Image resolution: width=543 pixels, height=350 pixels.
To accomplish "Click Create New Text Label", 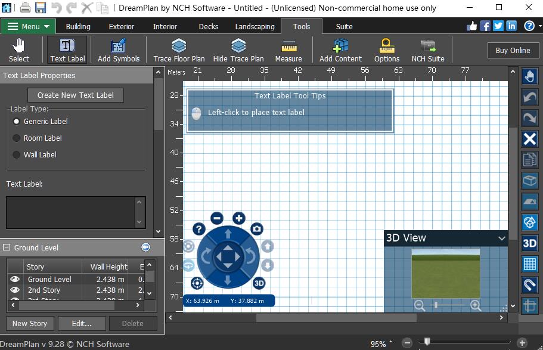I will point(75,95).
